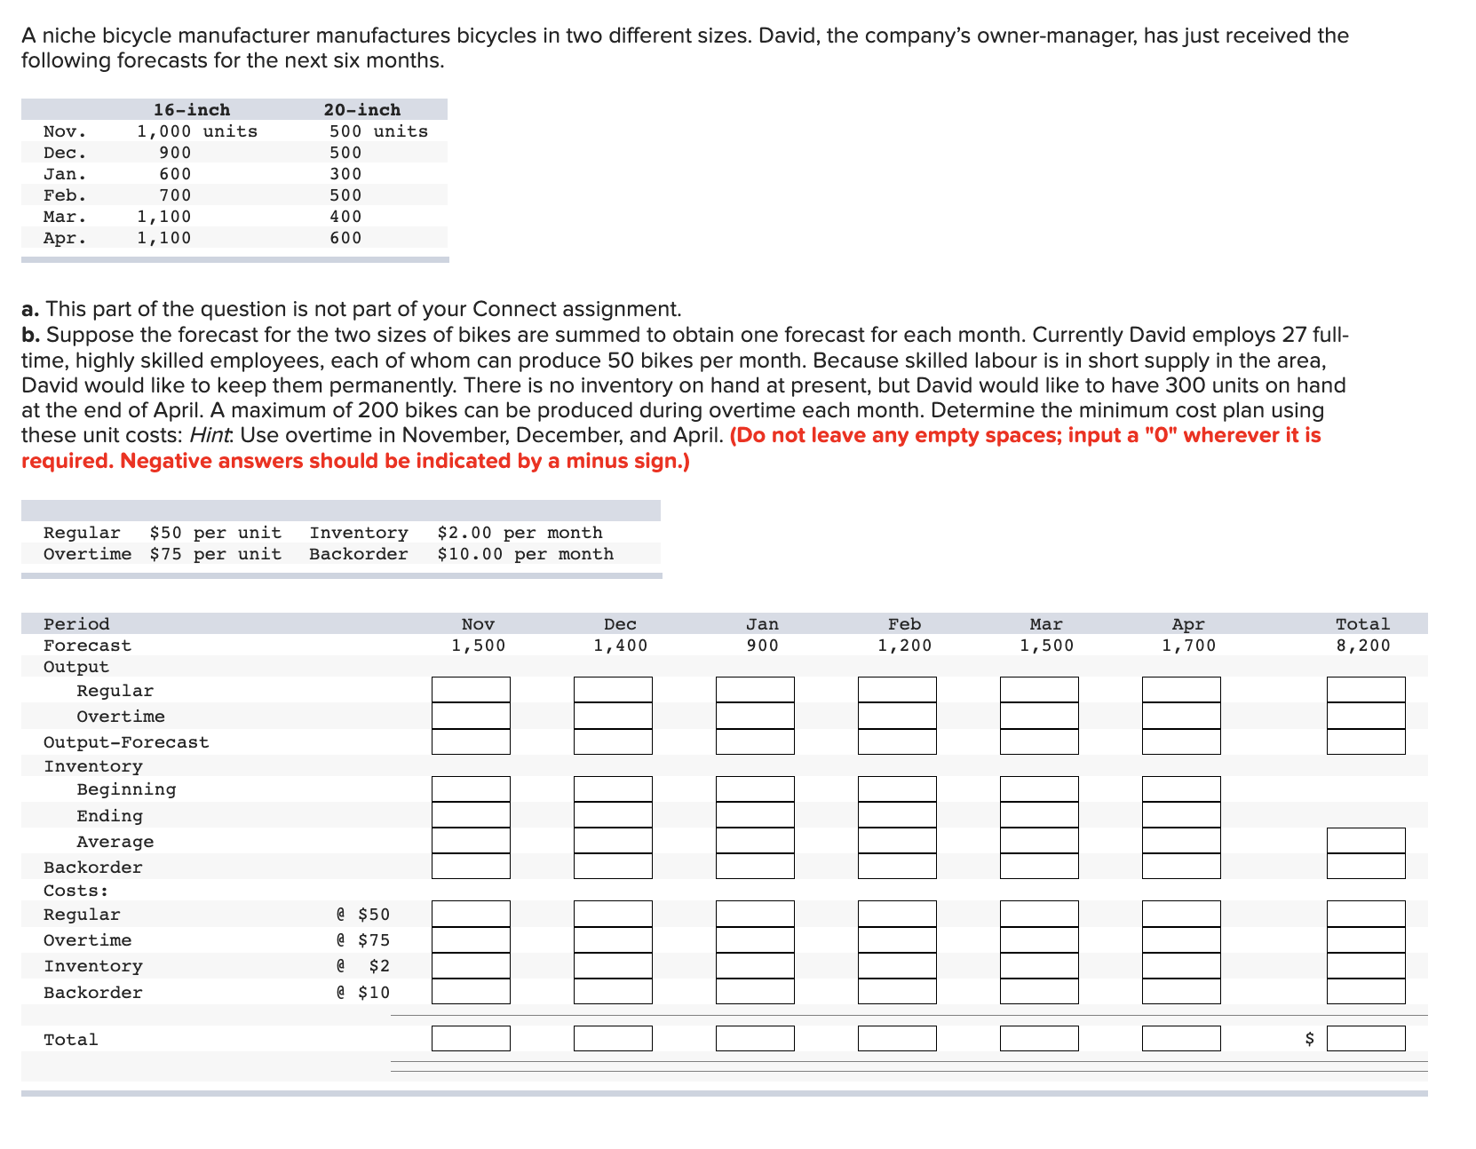Select the Beginning inventory box for Dec
Viewport: 1476px width, 1149px height.
[x=613, y=789]
